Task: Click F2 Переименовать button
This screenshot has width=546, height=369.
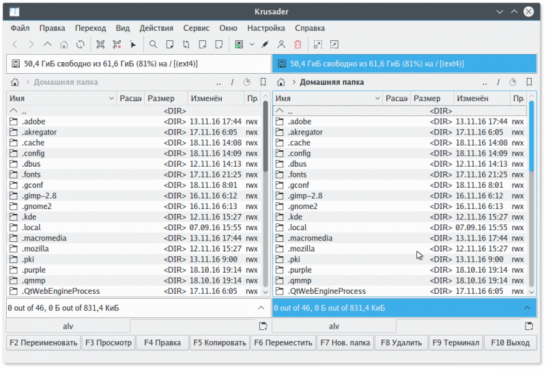Action: coord(44,343)
